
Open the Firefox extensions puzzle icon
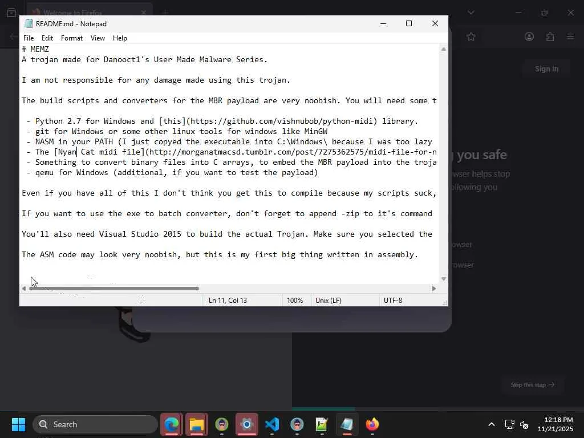[550, 36]
